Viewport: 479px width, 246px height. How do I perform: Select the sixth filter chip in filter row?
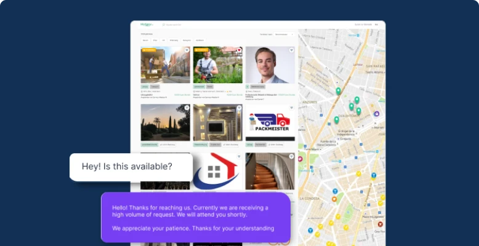coord(199,41)
